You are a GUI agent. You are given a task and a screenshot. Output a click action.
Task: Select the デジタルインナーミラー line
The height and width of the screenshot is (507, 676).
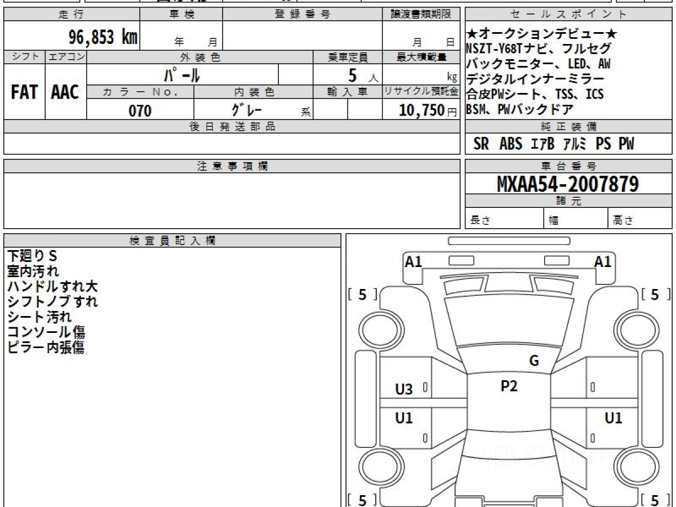pos(535,79)
